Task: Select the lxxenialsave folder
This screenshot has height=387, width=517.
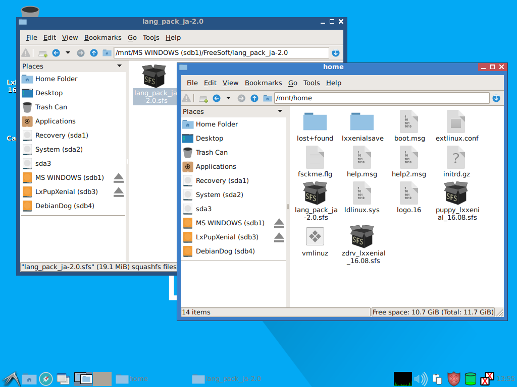Action: [x=363, y=126]
